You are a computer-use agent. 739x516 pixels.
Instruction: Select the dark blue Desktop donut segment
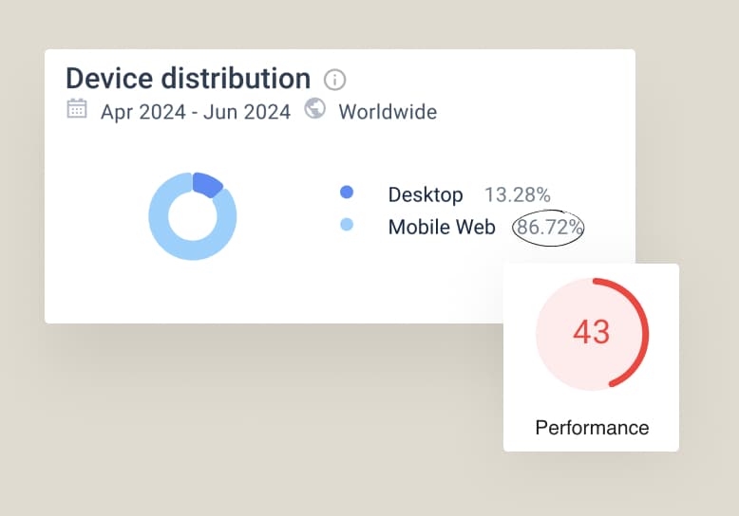click(207, 184)
